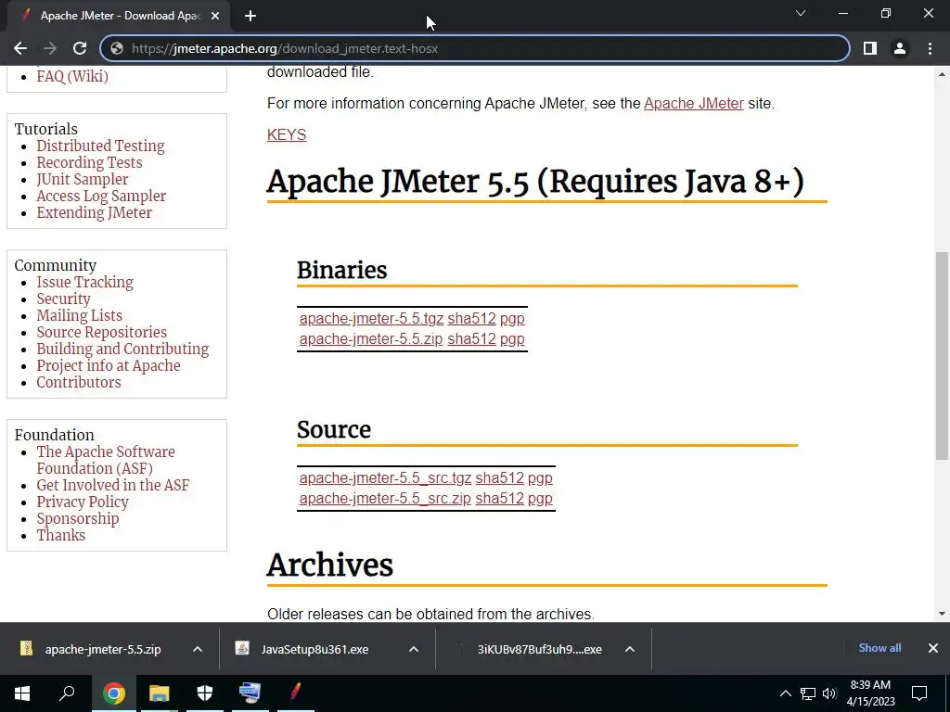This screenshot has height=712, width=950.
Task: Open the browser side panel icon
Action: (870, 48)
